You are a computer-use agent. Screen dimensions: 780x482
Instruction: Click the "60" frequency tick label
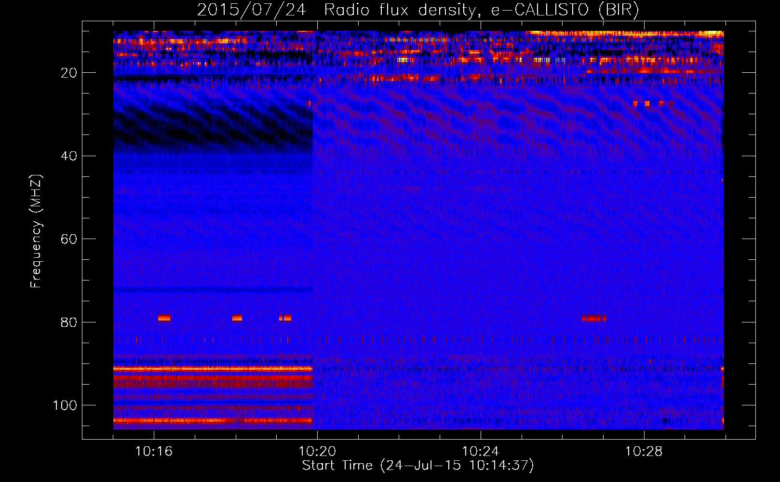(x=69, y=240)
